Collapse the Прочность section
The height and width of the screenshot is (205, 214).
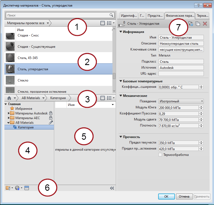coord(121,137)
